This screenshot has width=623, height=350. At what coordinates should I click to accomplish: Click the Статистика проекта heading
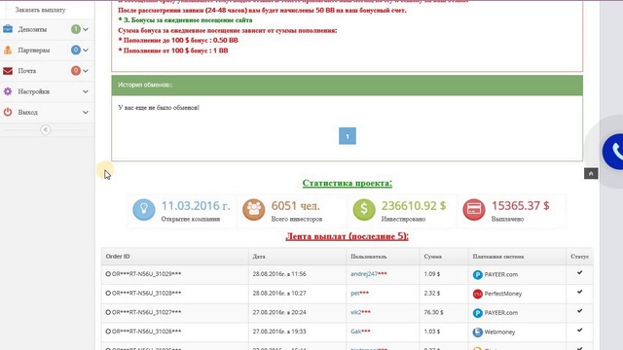[348, 183]
